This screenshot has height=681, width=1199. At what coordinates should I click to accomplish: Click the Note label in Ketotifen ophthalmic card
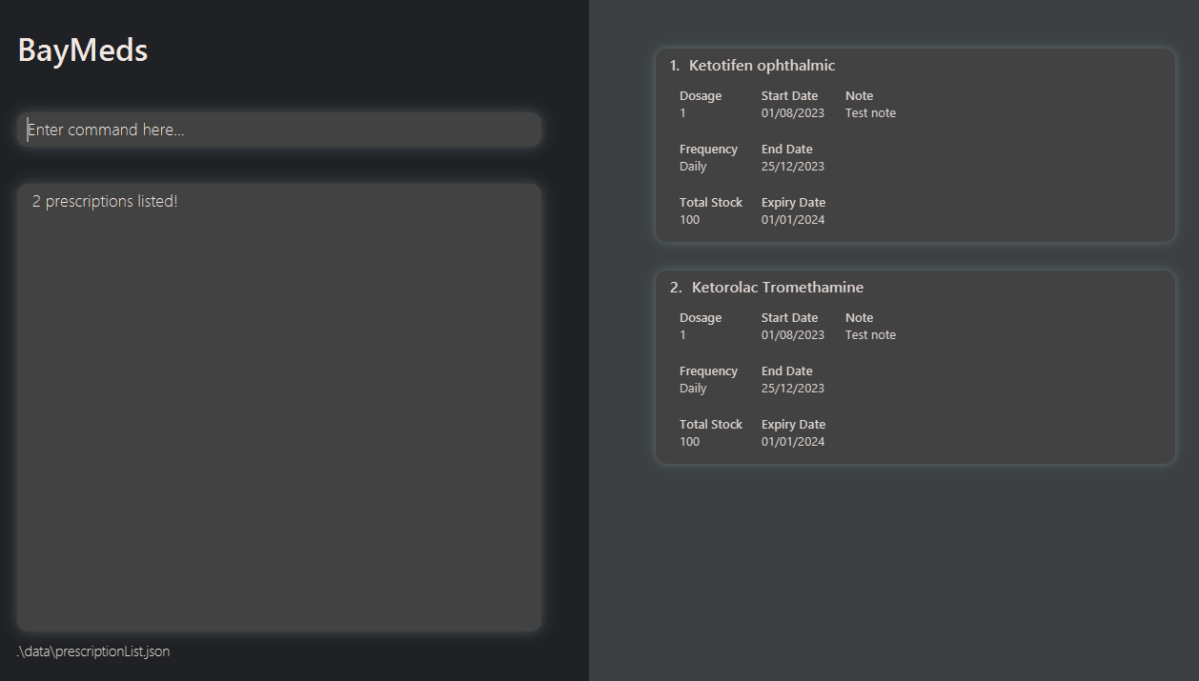tap(859, 96)
